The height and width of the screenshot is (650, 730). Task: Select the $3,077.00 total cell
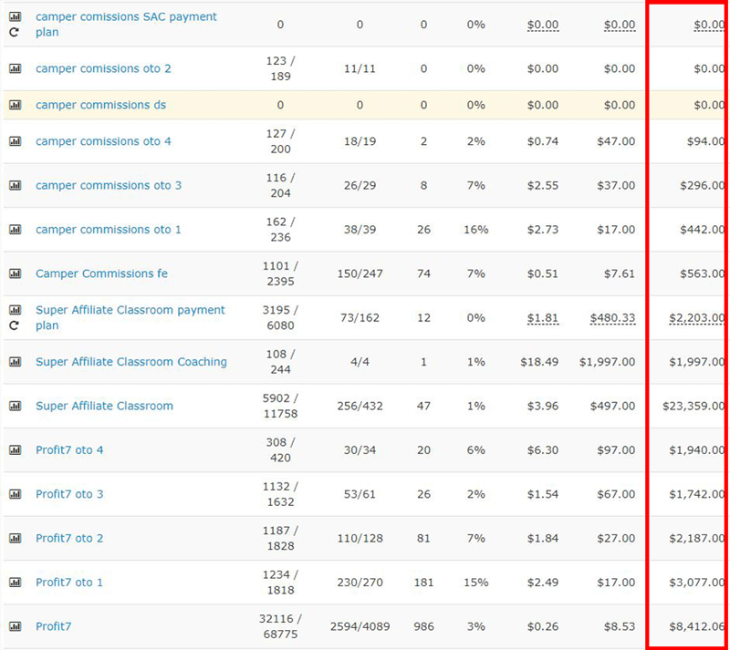coord(697,583)
